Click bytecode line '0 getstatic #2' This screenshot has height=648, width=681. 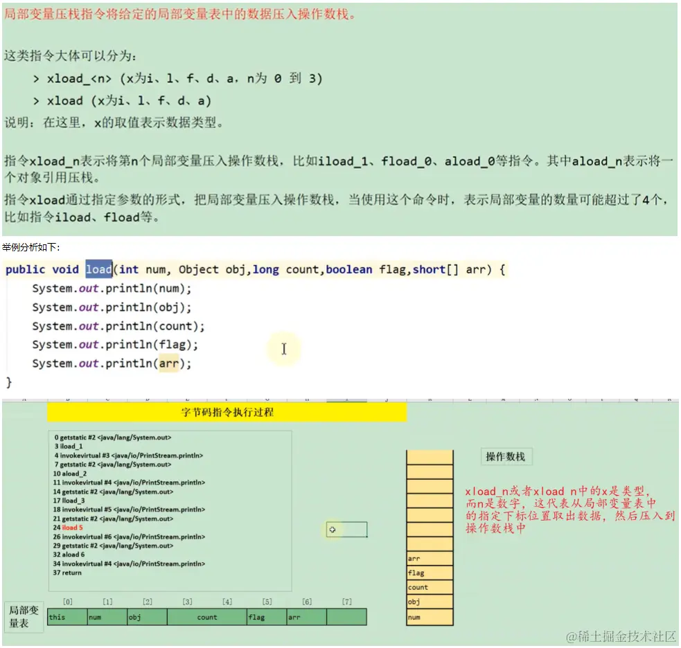(x=113, y=438)
